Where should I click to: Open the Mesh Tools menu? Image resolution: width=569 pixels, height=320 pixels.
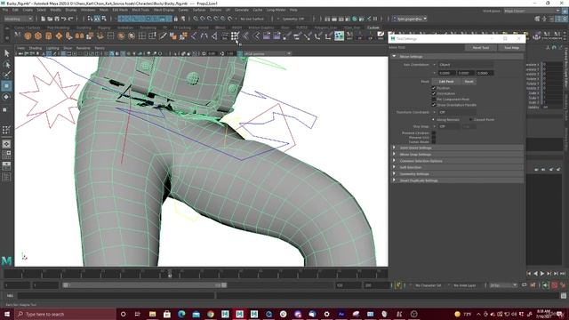coord(140,10)
